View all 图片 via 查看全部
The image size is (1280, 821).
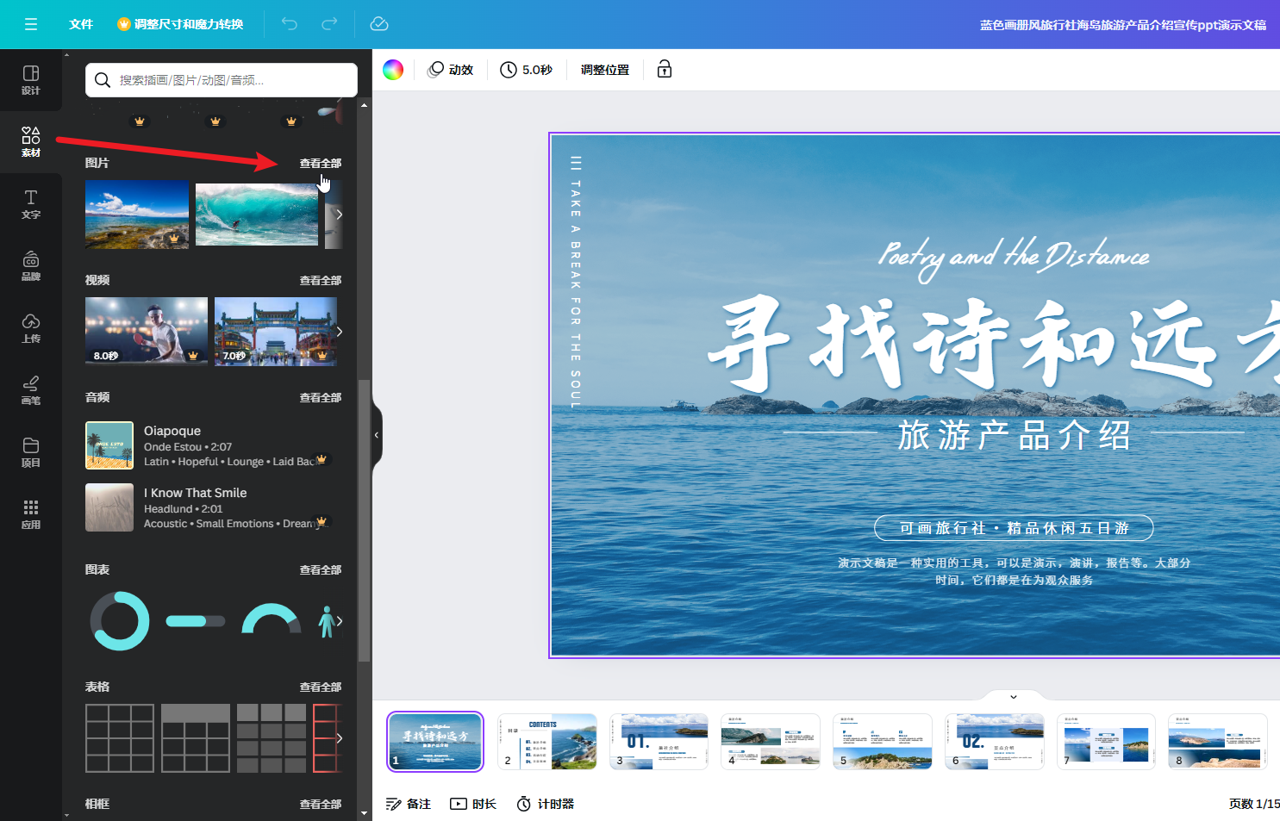(321, 163)
